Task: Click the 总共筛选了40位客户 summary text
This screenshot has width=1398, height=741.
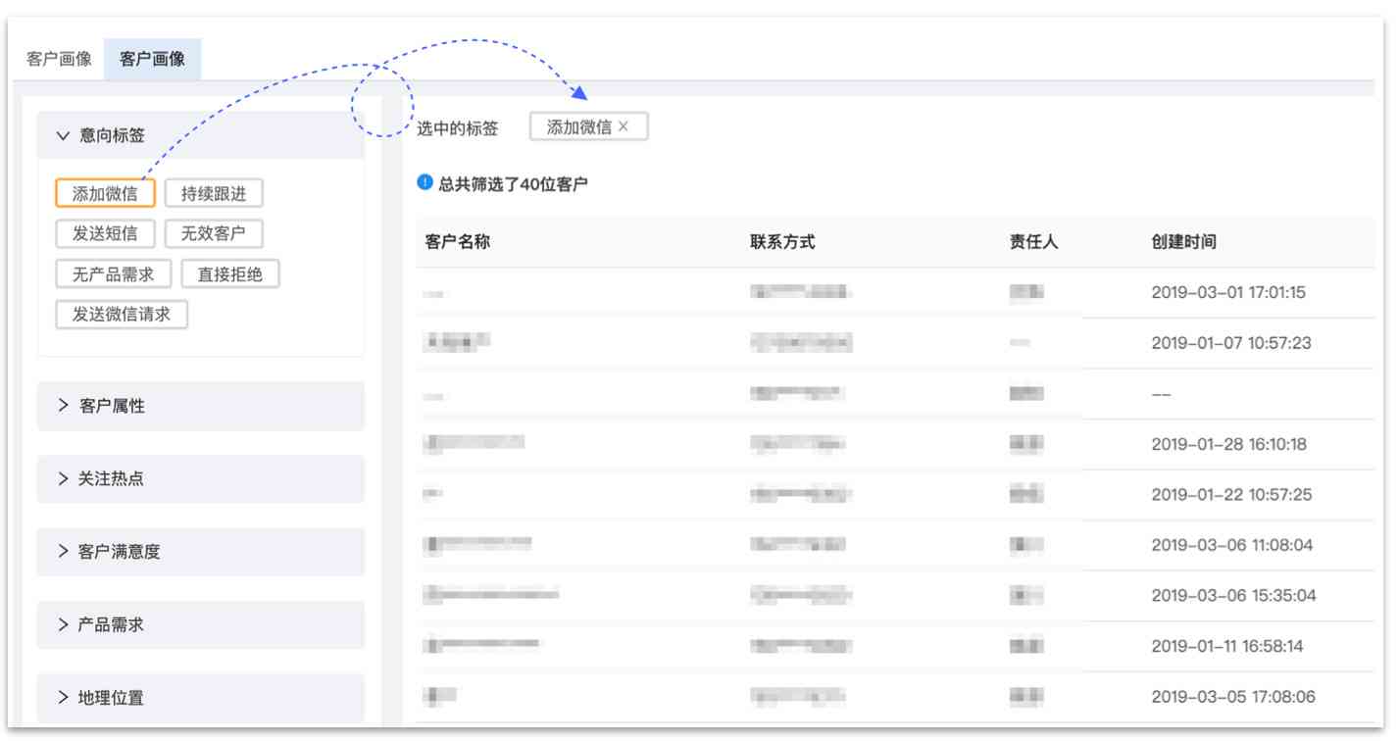Action: (513, 183)
